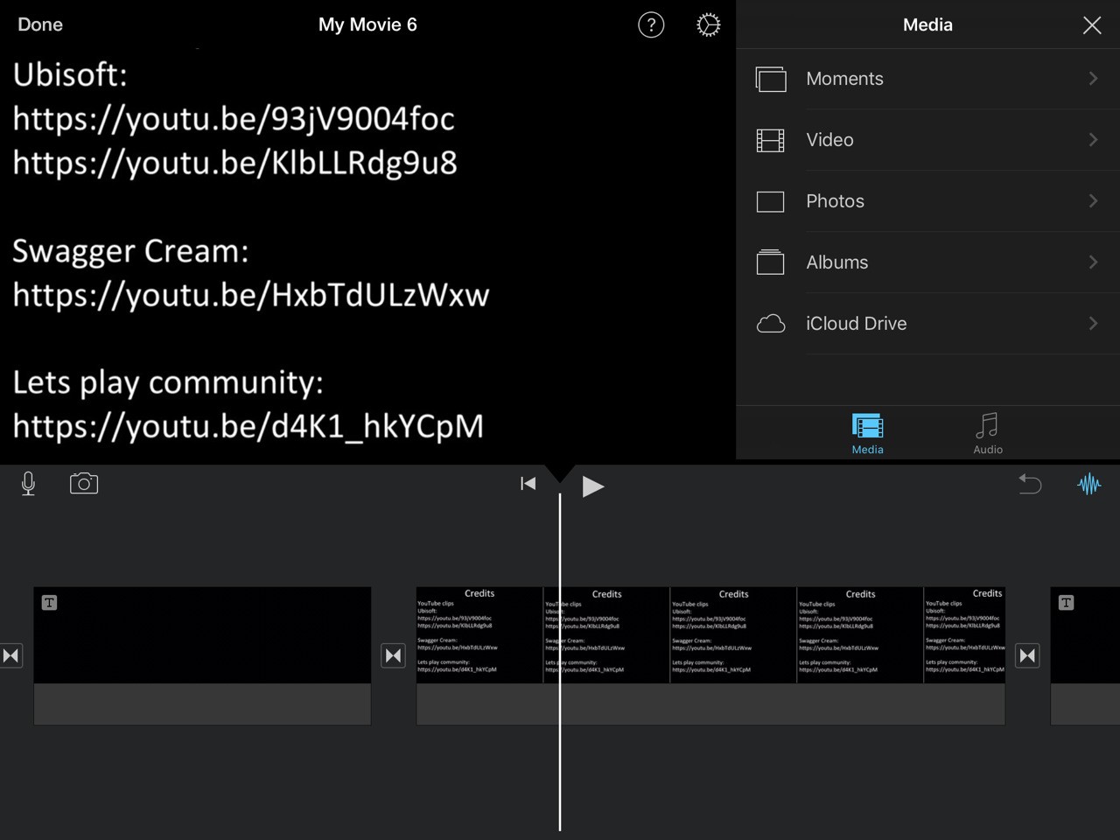Image resolution: width=1120 pixels, height=840 pixels.
Task: Click the Moments stacked-frames icon
Action: (770, 80)
